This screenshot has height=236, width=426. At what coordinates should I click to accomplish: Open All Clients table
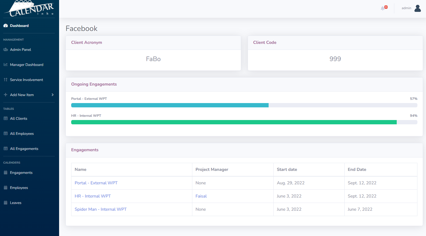[19, 118]
